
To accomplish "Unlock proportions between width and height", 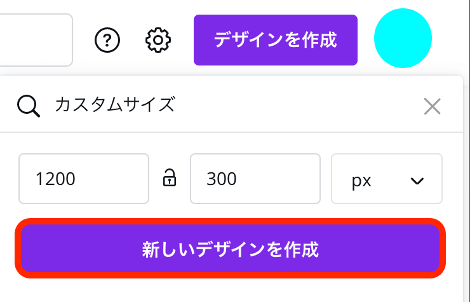I will coord(170,179).
